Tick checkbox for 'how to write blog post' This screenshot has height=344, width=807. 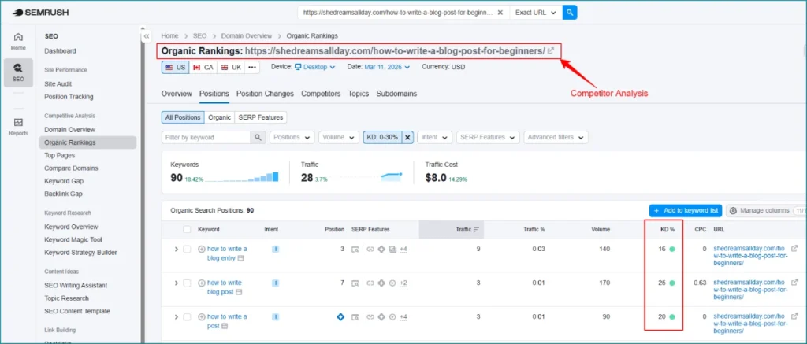pyautogui.click(x=187, y=283)
